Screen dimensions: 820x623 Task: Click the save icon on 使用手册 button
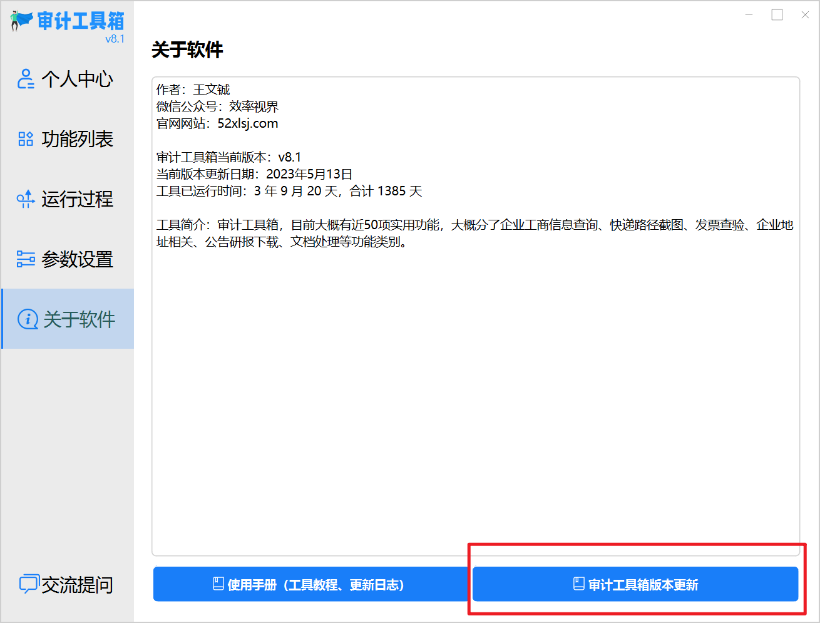[218, 584]
